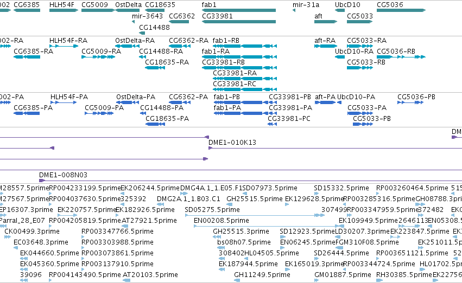Select the CG5009-RA transcript label
The height and width of the screenshot is (283, 462).
pos(102,51)
